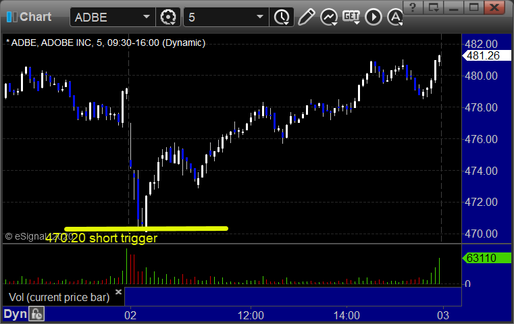This screenshot has width=514, height=324.
Task: Select the drawing pencil tool
Action: point(306,17)
